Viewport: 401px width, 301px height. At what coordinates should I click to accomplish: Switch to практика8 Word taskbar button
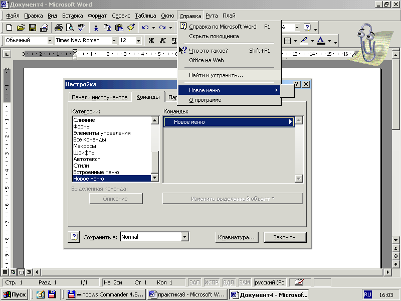[x=187, y=294]
